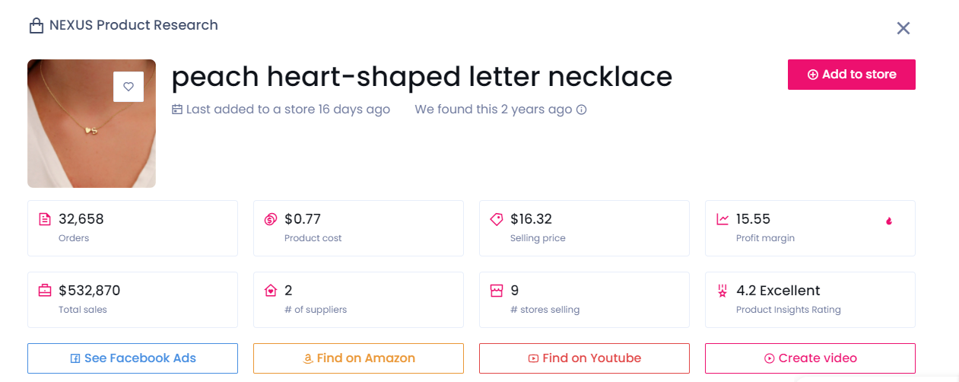
Task: Click the Selling price tag icon
Action: (497, 219)
